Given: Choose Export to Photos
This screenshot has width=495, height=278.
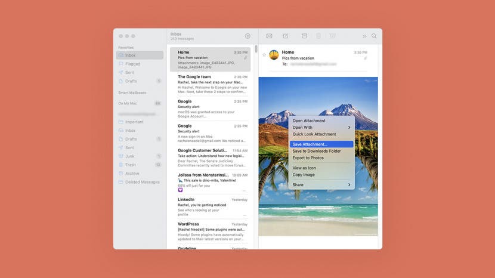Looking at the screenshot, I should coord(321,158).
